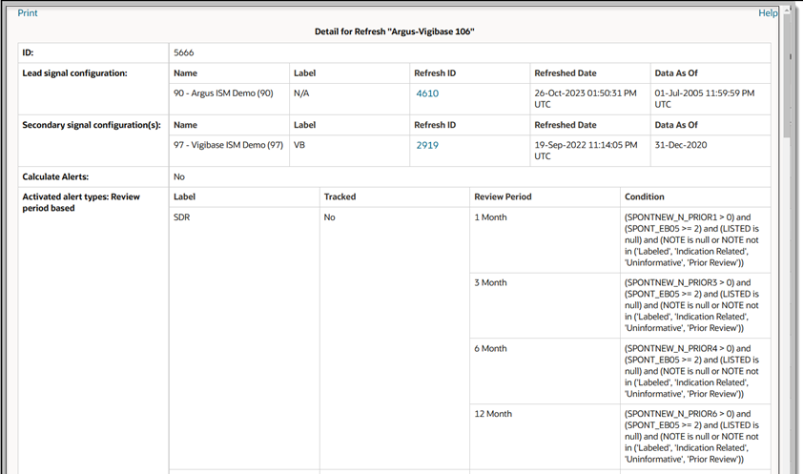This screenshot has height=474, width=803.
Task: Open secondary Refresh ID 2919 link
Action: 427,145
